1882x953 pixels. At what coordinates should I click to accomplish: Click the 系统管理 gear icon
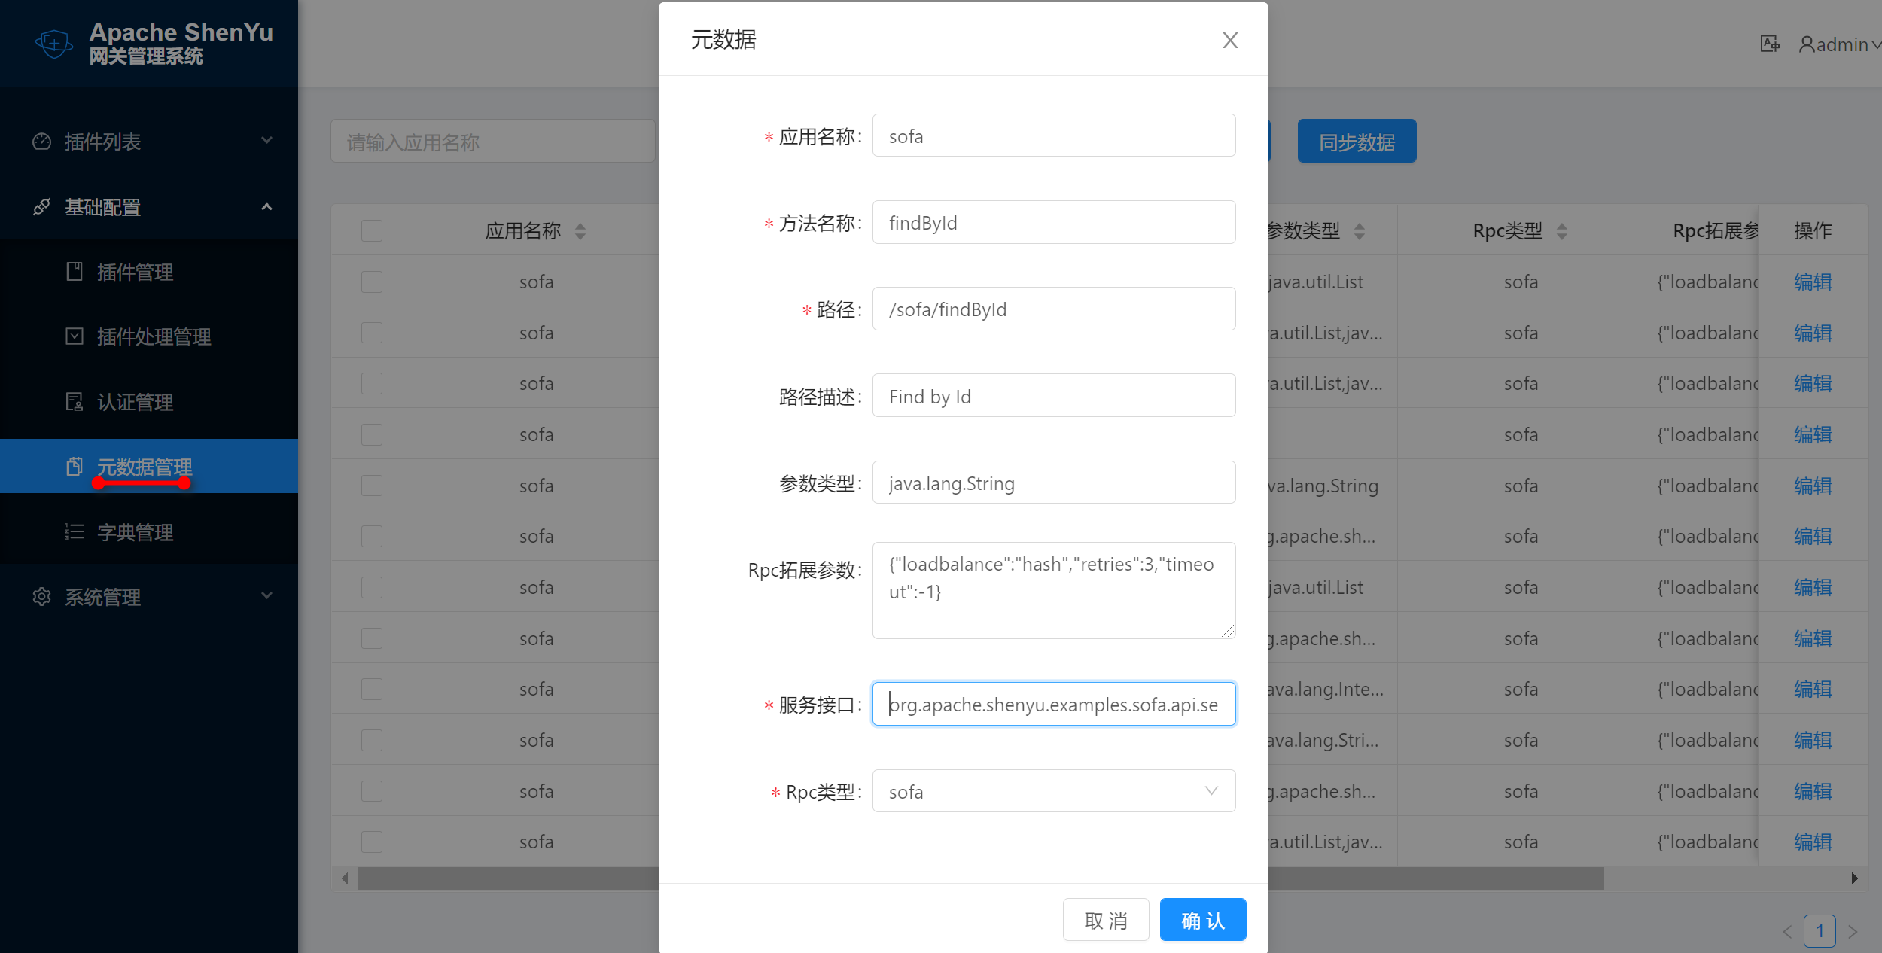(x=42, y=597)
